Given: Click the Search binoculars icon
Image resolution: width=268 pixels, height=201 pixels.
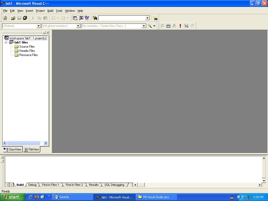Looking at the screenshot, I should pyautogui.click(x=155, y=18).
